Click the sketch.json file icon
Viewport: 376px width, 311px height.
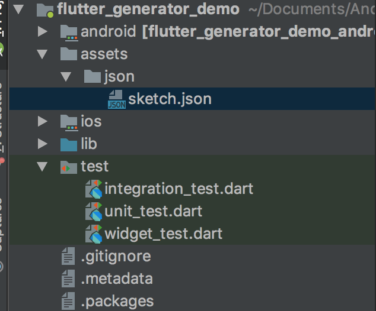click(117, 99)
